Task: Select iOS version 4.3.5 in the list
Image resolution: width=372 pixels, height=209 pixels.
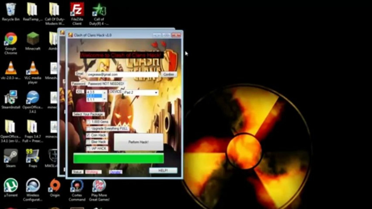Action: click(95, 92)
